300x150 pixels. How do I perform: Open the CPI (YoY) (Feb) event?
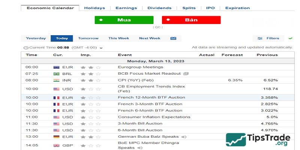tap(136, 80)
